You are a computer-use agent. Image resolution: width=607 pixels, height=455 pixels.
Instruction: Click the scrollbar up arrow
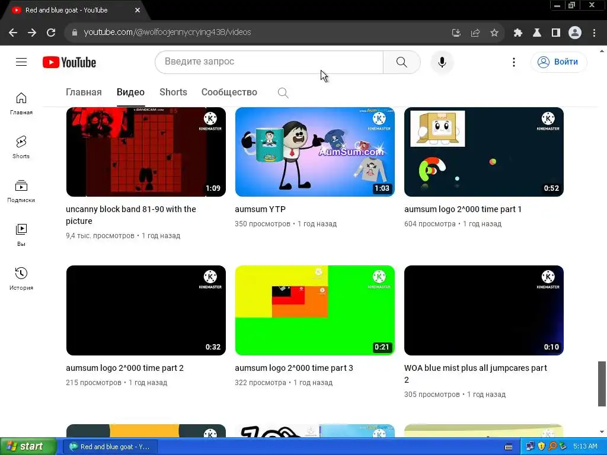click(x=602, y=51)
